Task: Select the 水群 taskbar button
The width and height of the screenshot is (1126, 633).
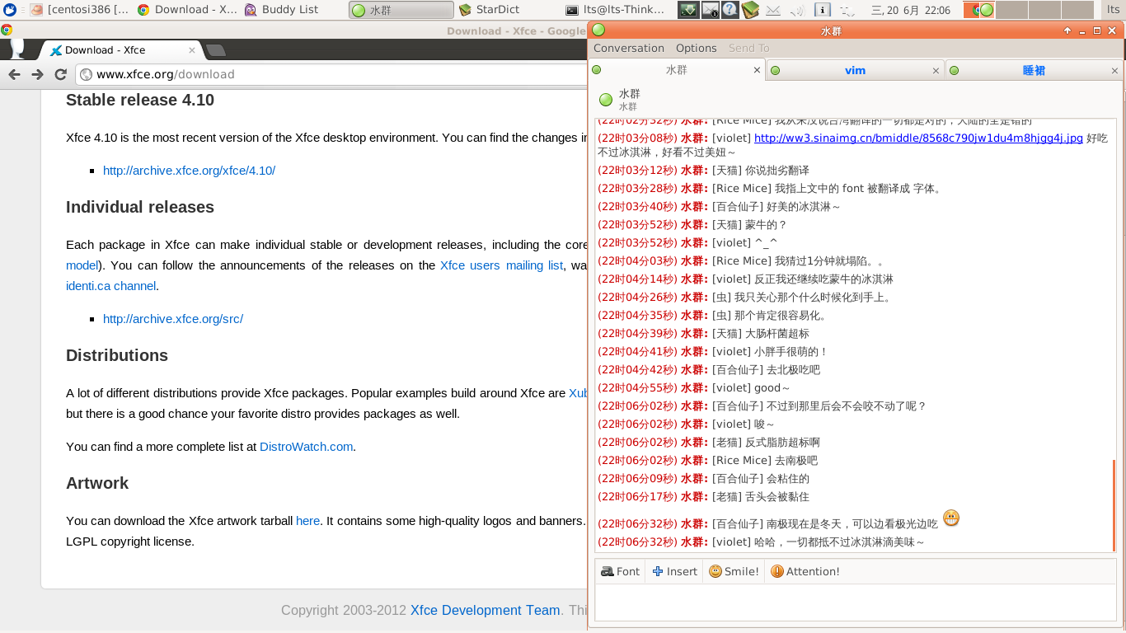Action: pos(401,10)
